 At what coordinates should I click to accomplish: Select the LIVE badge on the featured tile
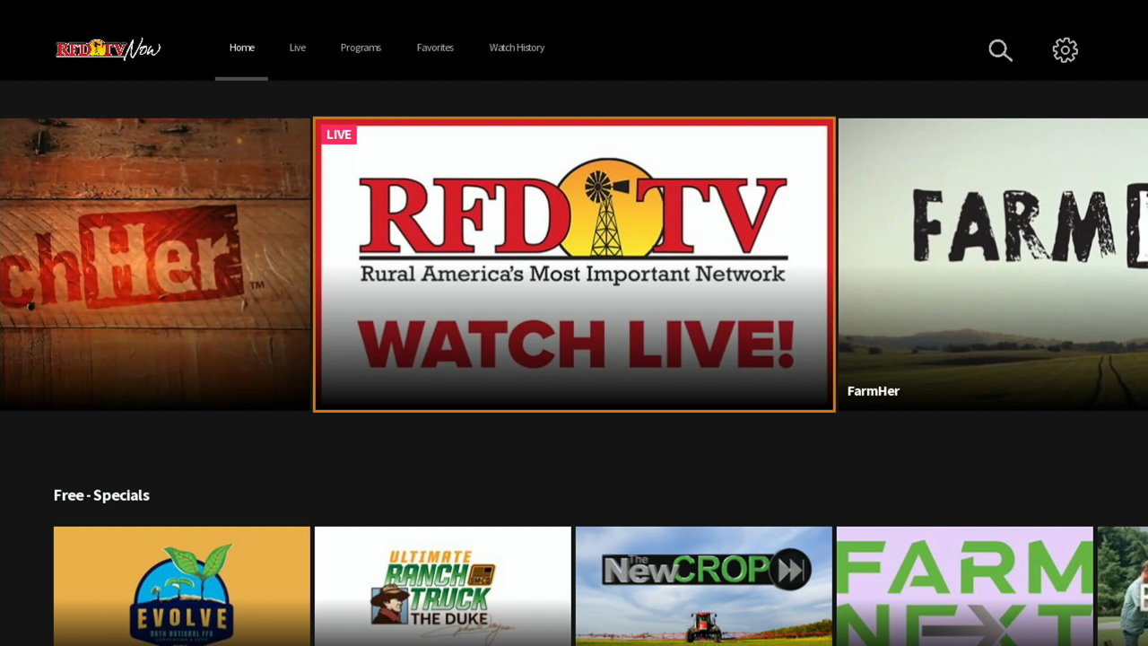click(x=338, y=135)
